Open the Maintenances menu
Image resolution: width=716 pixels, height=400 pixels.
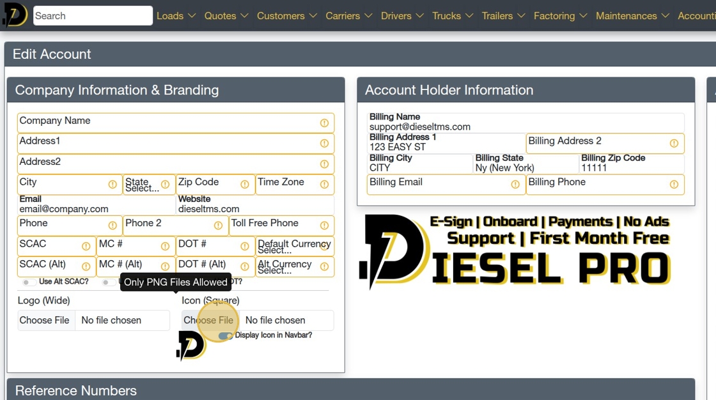click(x=632, y=15)
